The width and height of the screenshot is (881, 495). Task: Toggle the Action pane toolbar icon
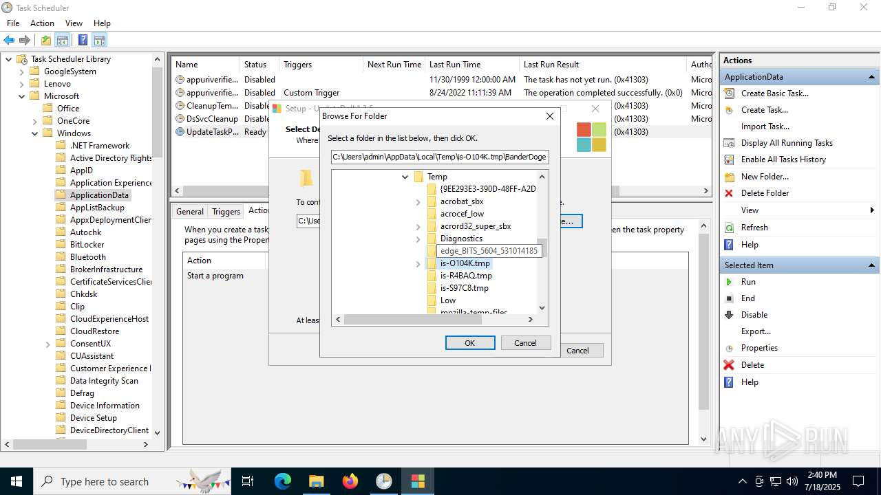[x=100, y=40]
